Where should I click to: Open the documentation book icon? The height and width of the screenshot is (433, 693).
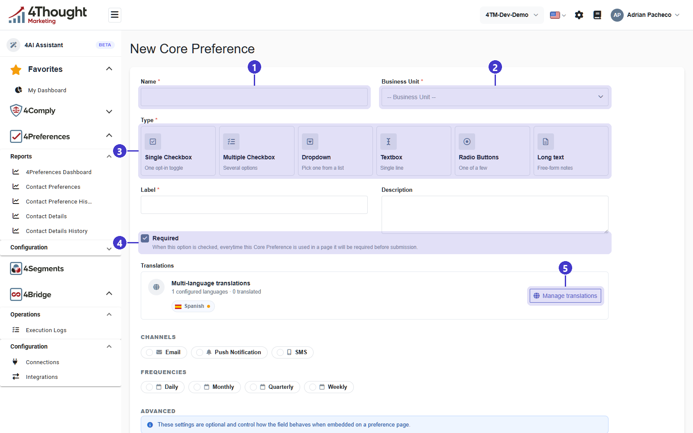597,15
